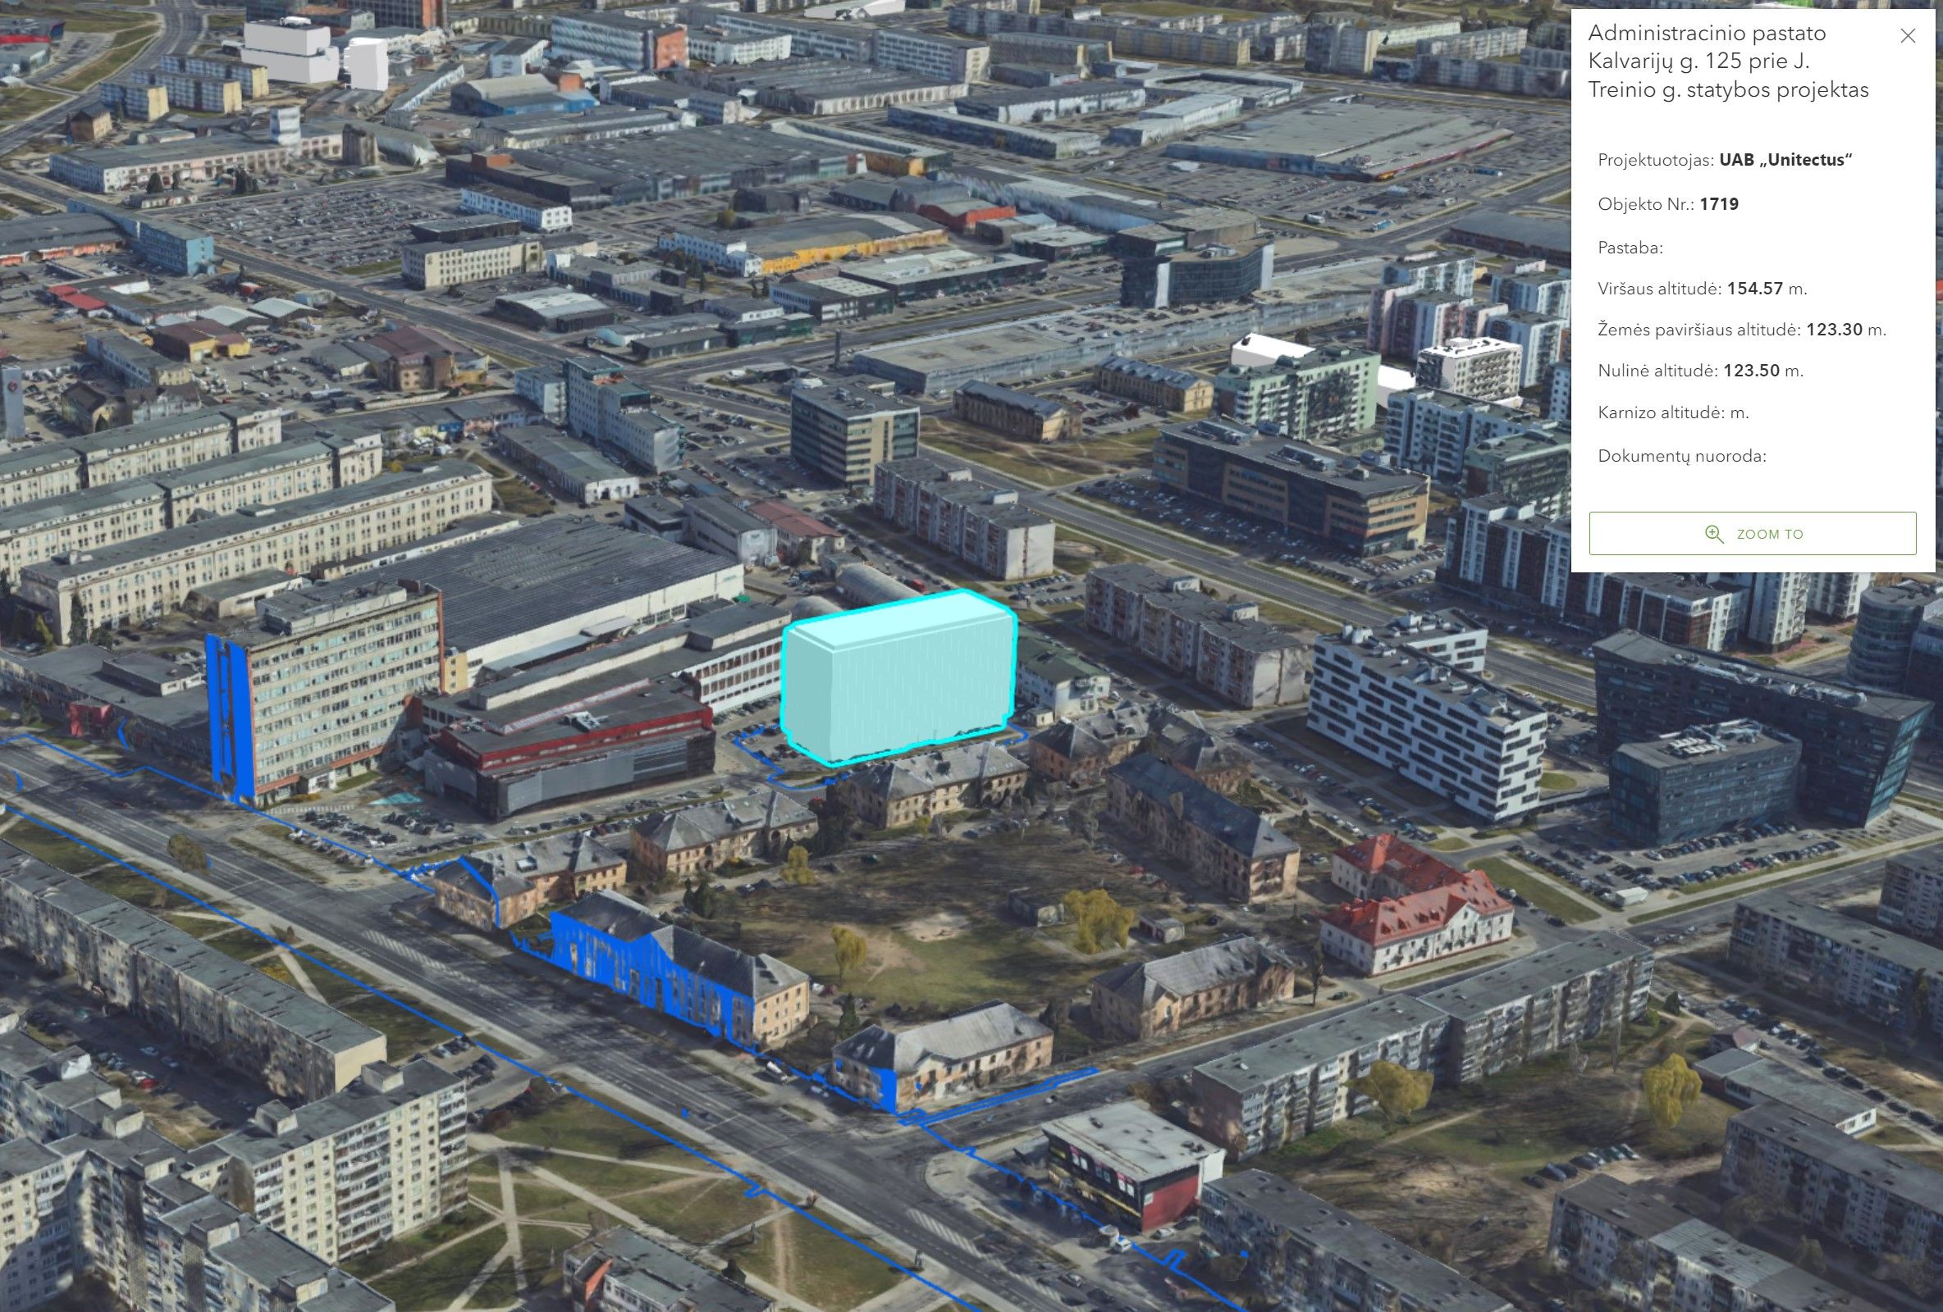The image size is (1943, 1312).
Task: Click the Viršaus altitudė value 154.57
Action: tap(1755, 289)
